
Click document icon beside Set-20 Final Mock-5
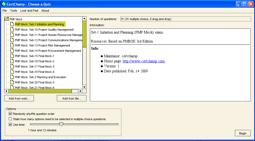click(12, 82)
